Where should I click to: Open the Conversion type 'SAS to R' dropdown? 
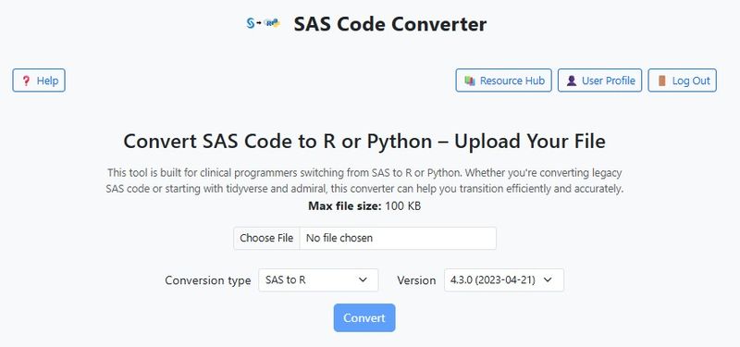coord(318,280)
